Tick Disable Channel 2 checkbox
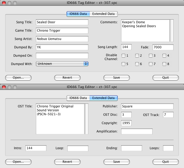This screenshot has width=184, height=168. point(137,56)
